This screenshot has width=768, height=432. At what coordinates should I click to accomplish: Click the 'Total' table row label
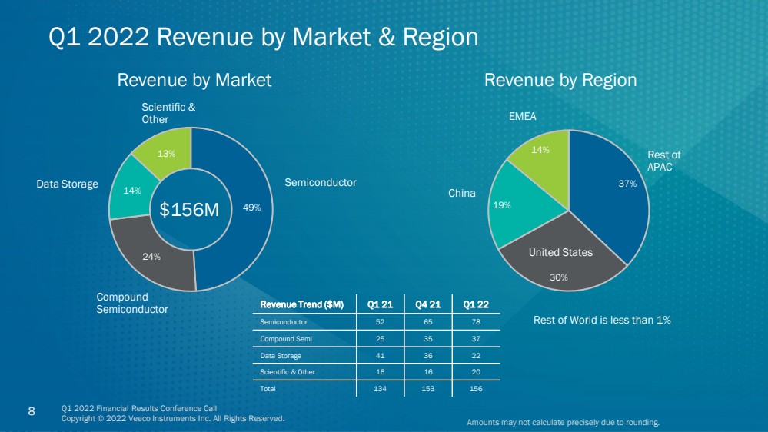pyautogui.click(x=268, y=388)
